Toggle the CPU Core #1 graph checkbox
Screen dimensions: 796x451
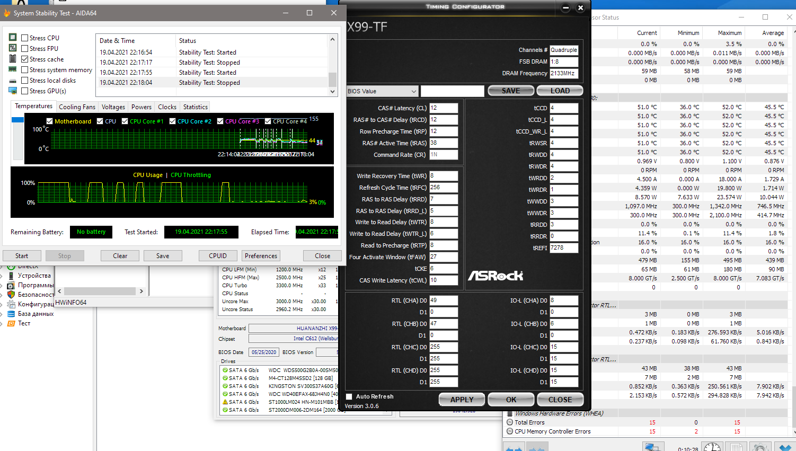tap(125, 121)
